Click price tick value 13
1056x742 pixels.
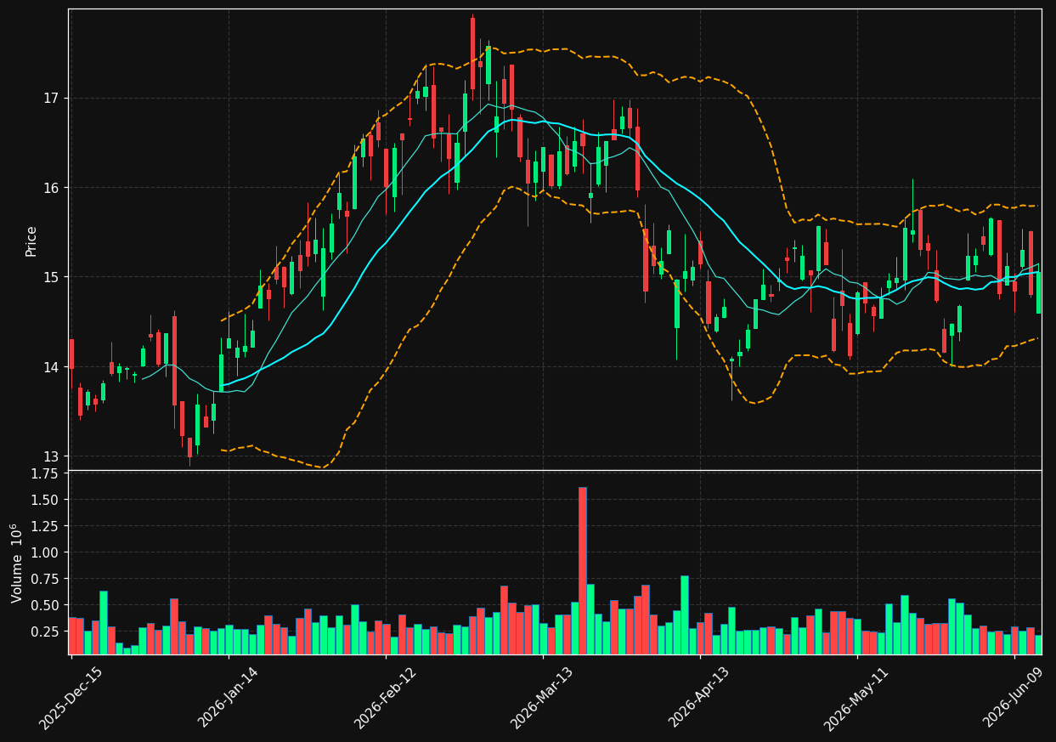[x=53, y=456]
